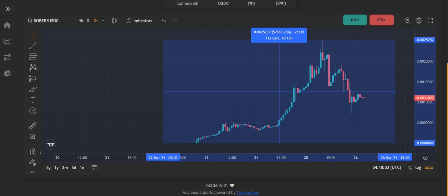448x196 pixels.
Task: Open the pie chart portfolio icon
Action: coord(7,73)
